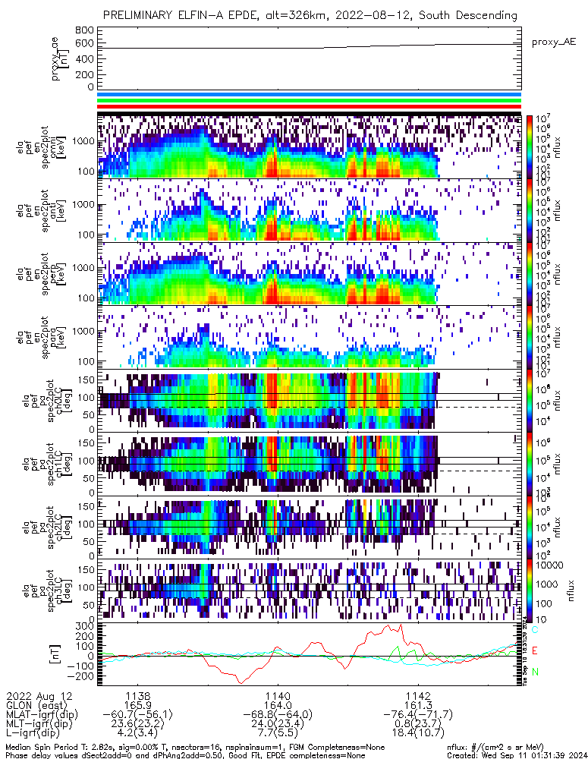The width and height of the screenshot is (588, 759).
Task: Click the ch0LC pitch-angle spectrogram panel
Action: pyautogui.click(x=310, y=400)
